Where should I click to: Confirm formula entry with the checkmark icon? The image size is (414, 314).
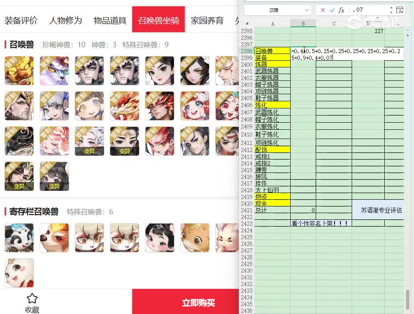click(332, 10)
